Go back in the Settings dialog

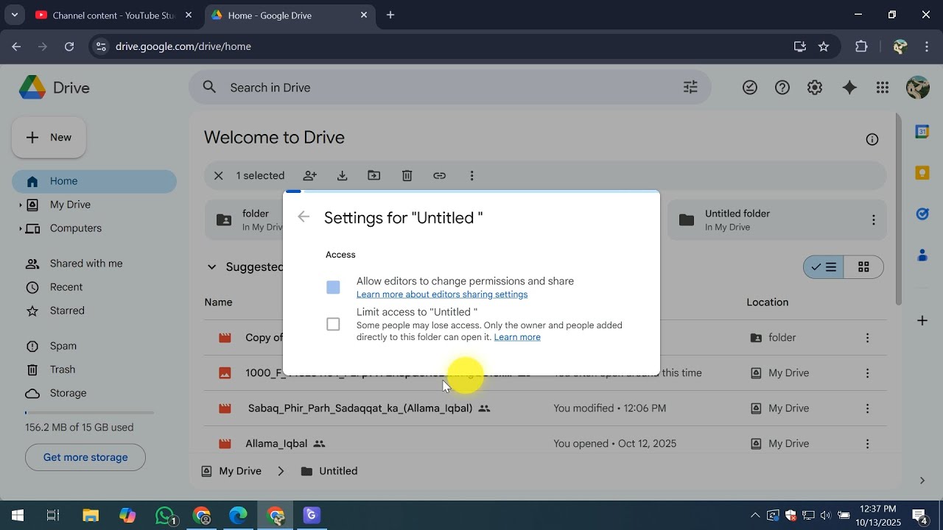304,216
